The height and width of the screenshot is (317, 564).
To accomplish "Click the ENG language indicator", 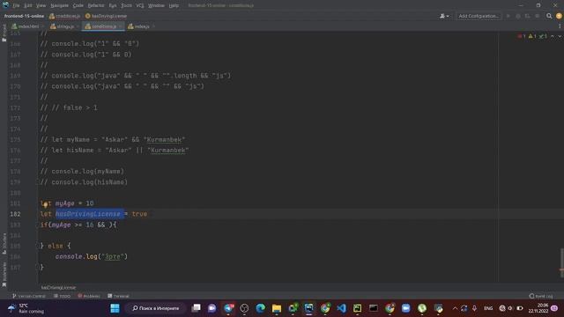I will tap(488, 308).
